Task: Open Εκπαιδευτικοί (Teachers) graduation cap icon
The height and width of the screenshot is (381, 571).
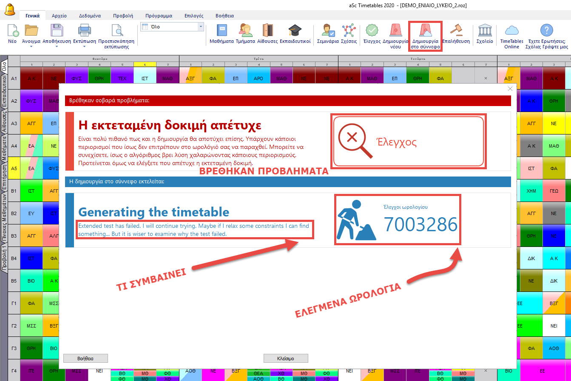Action: (x=295, y=31)
